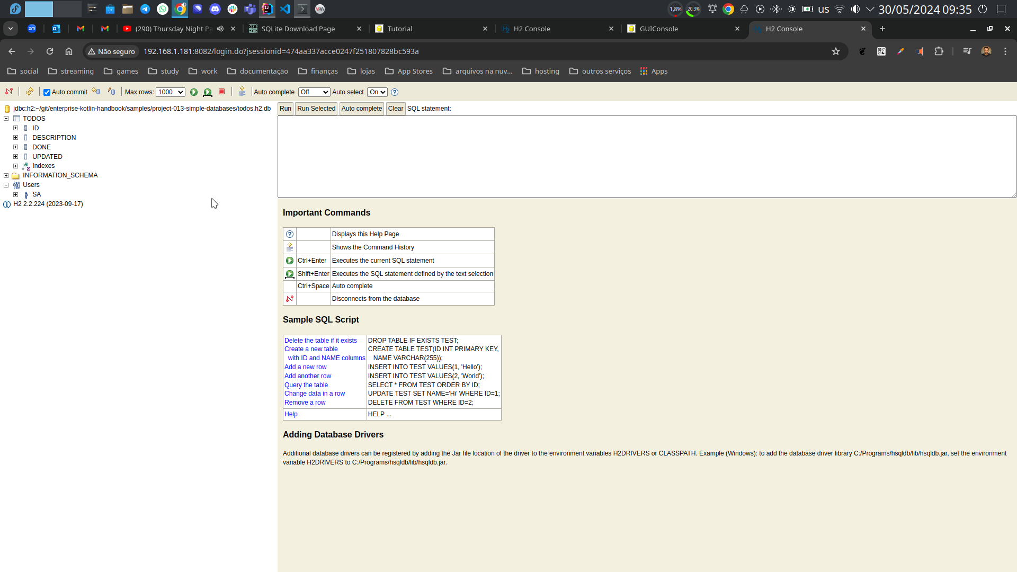Click the Refresh icon in toolbar
1017x572 pixels.
(x=30, y=92)
